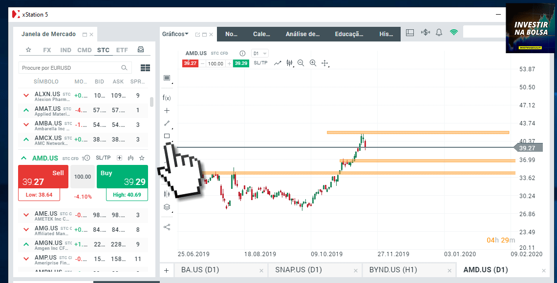This screenshot has height=283, width=557.
Task: Click the magnifier in the symbol search box
Action: pyautogui.click(x=124, y=68)
